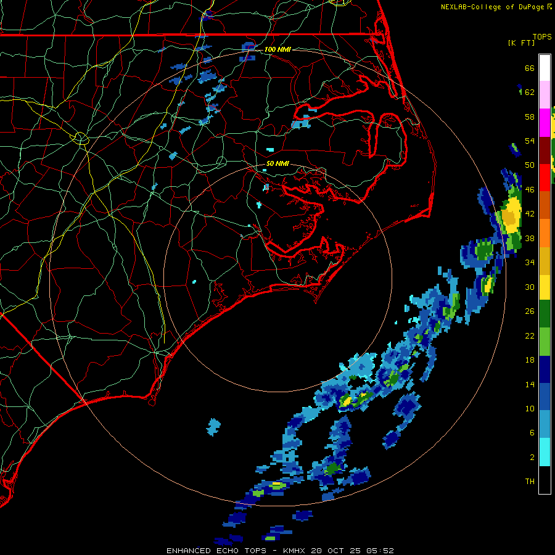This screenshot has height=555, width=555.
Task: Choose the cyan legend swatch
Action: point(545,452)
